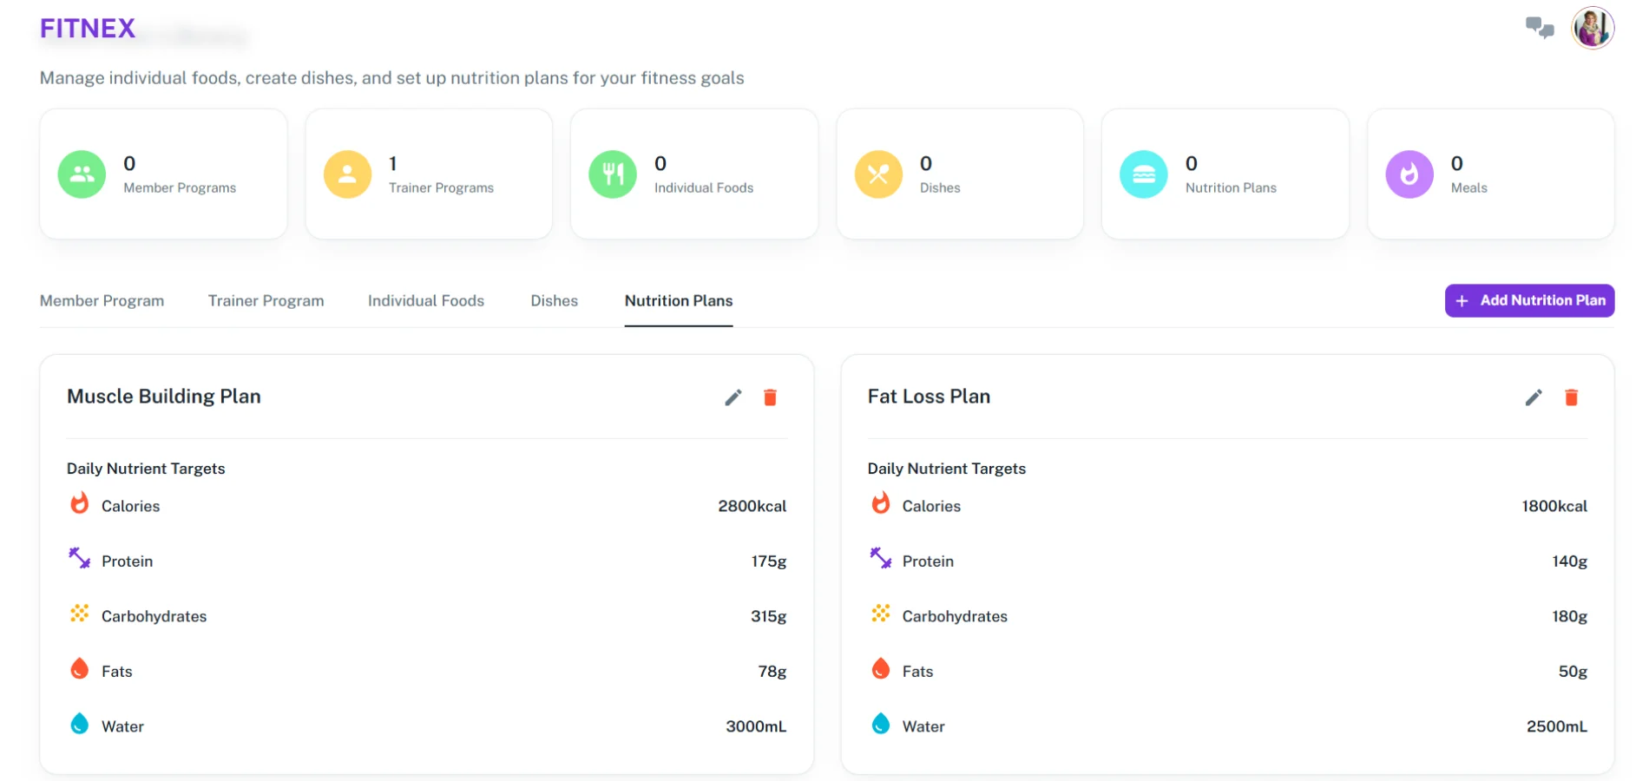1649x781 pixels.
Task: Click the cyan Nutrition Plans burger icon
Action: click(x=1144, y=174)
